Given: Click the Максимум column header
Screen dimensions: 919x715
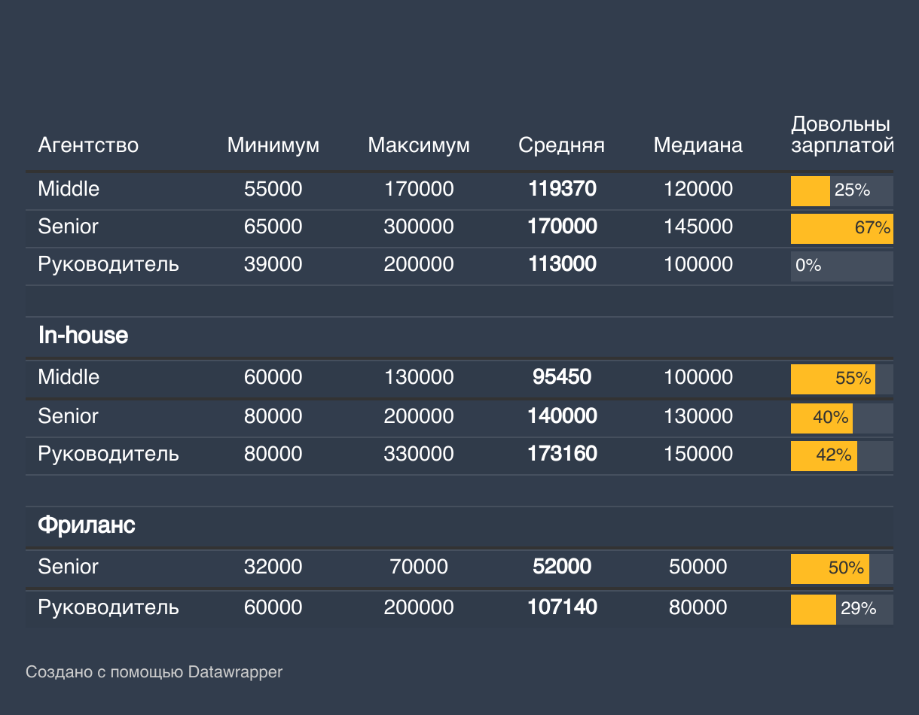Looking at the screenshot, I should 419,145.
